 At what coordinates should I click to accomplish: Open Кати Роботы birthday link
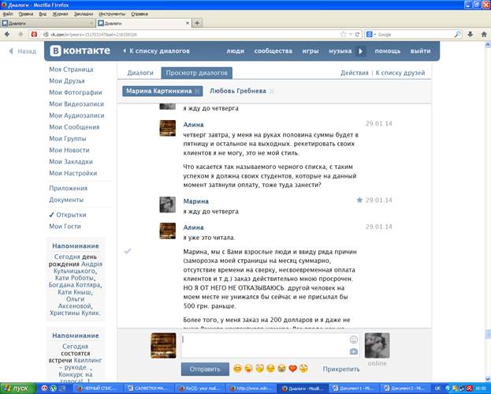(x=74, y=278)
